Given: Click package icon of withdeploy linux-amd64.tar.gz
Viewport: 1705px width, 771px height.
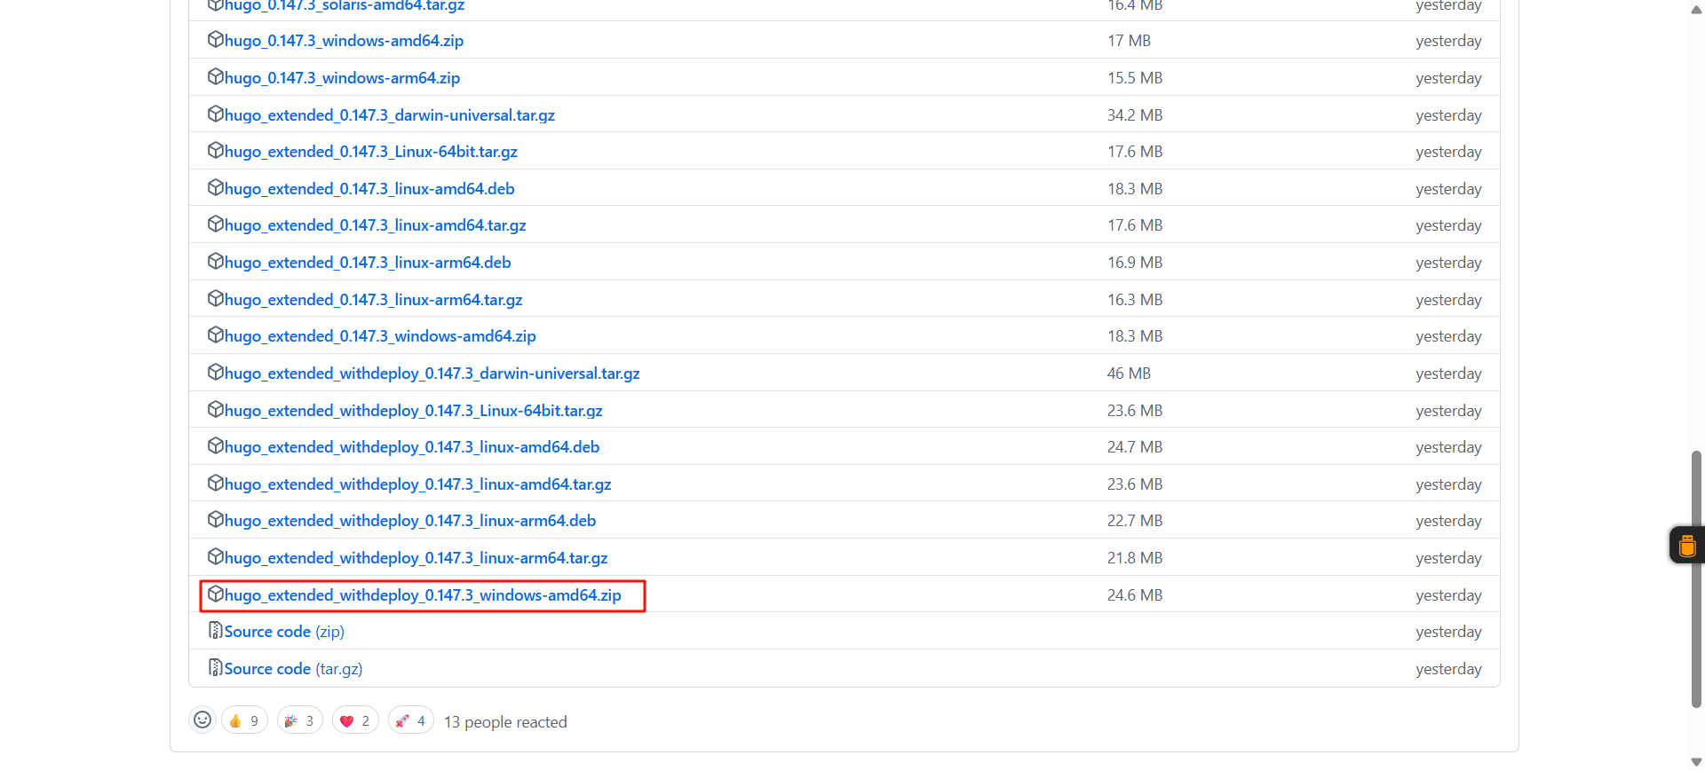Looking at the screenshot, I should pyautogui.click(x=215, y=484).
